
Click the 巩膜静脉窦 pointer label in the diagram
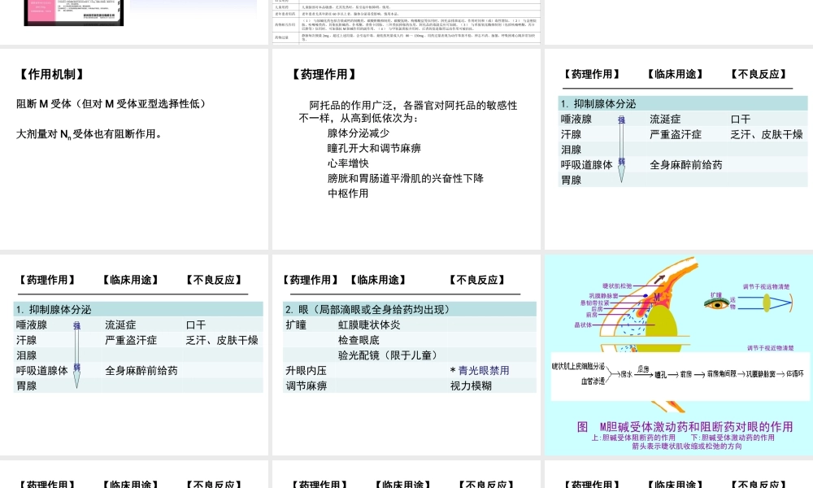[605, 294]
